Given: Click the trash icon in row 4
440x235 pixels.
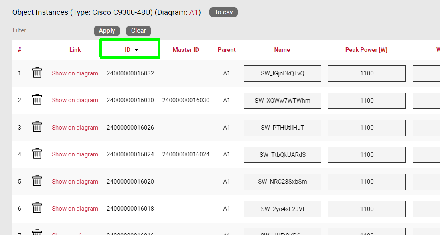Looking at the screenshot, I should (37, 154).
